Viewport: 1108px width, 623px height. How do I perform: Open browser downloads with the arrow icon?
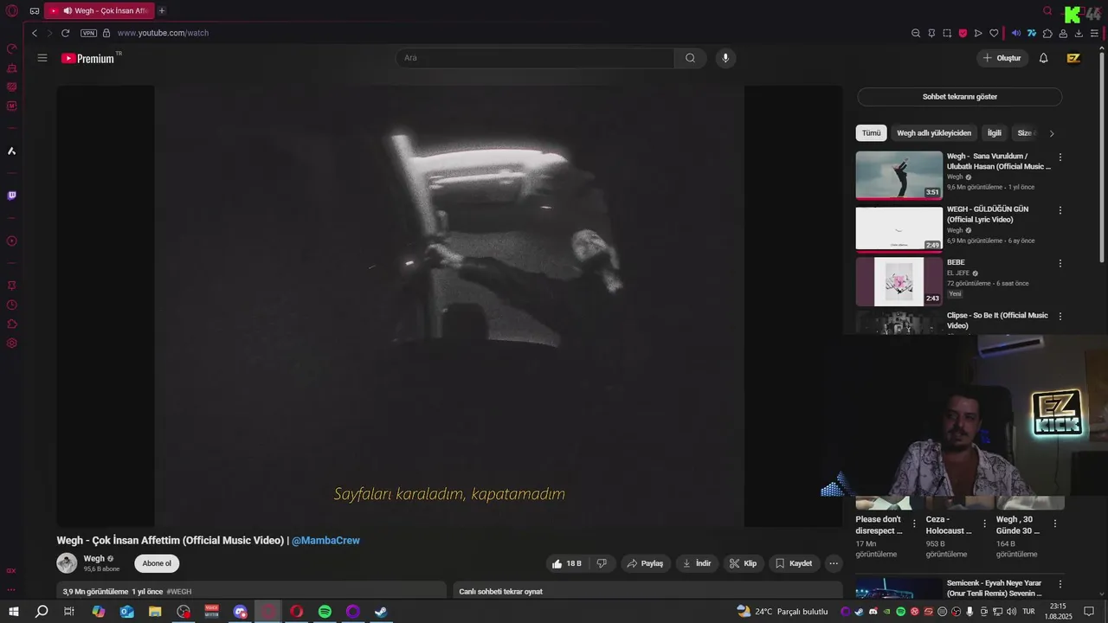(1079, 33)
